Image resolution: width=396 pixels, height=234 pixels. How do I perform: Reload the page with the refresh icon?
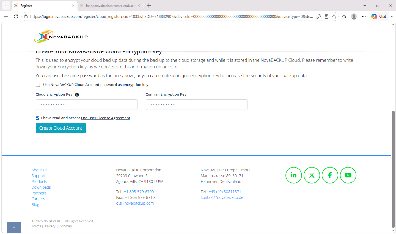pos(16,16)
